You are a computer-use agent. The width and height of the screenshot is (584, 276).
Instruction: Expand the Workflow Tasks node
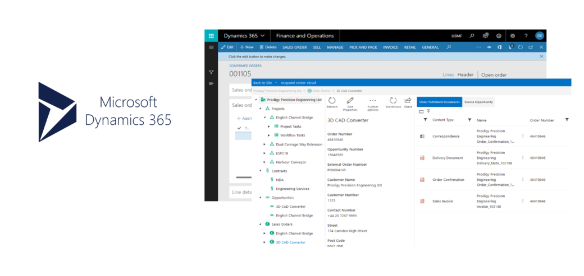click(269, 135)
